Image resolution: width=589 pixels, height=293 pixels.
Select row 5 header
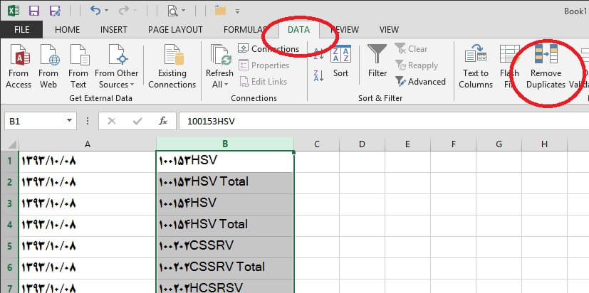pos(9,247)
